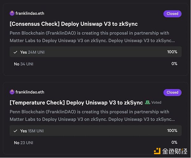The width and height of the screenshot is (191, 158).
Task: Click the 100% value on the 24M UNI result bar
Action: pyautogui.click(x=172, y=52)
